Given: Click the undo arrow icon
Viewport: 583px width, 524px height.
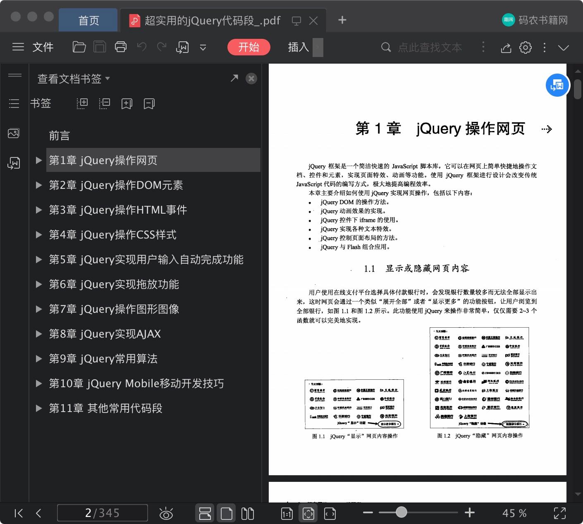Looking at the screenshot, I should (142, 47).
